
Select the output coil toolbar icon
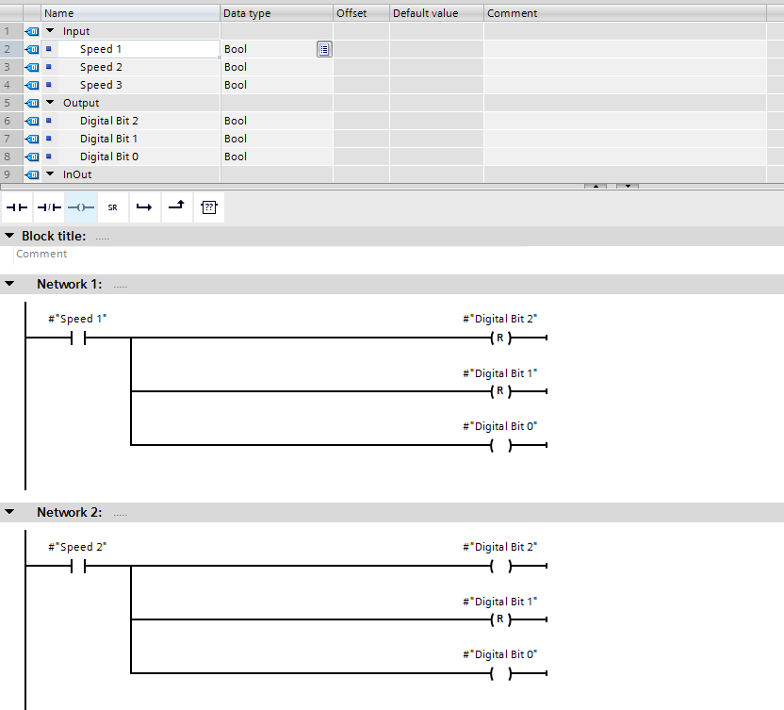(x=81, y=207)
